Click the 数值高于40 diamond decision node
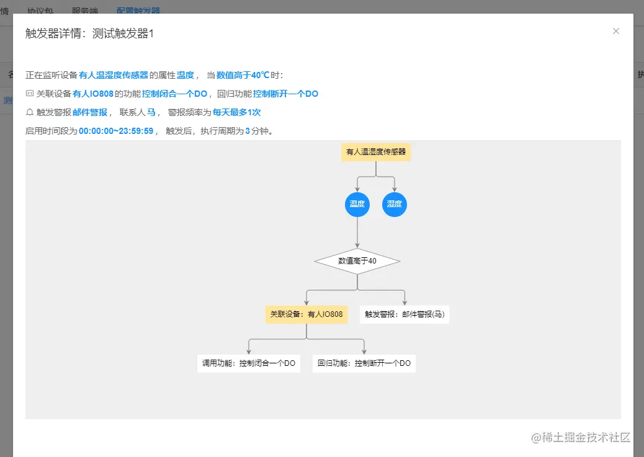This screenshot has height=457, width=644. point(357,261)
